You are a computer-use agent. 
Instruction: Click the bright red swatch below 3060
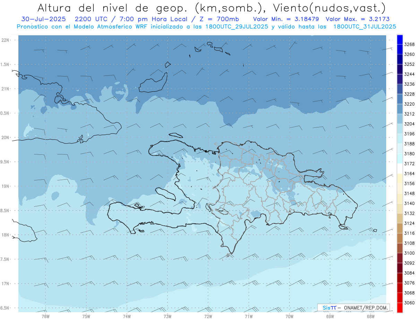click(x=399, y=307)
